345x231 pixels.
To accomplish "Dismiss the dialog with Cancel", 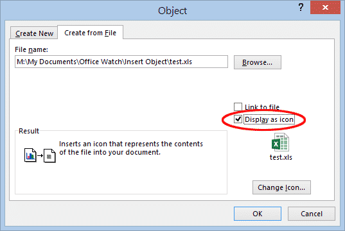I will (x=312, y=214).
